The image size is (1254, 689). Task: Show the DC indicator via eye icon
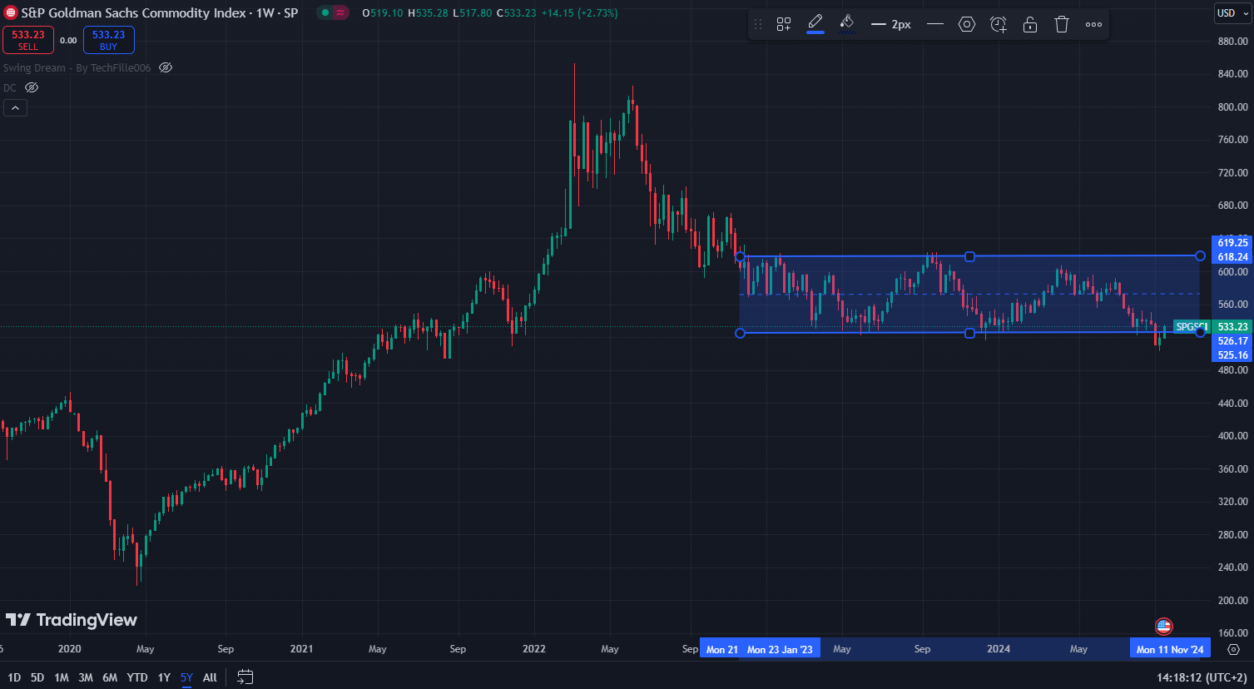click(x=32, y=87)
